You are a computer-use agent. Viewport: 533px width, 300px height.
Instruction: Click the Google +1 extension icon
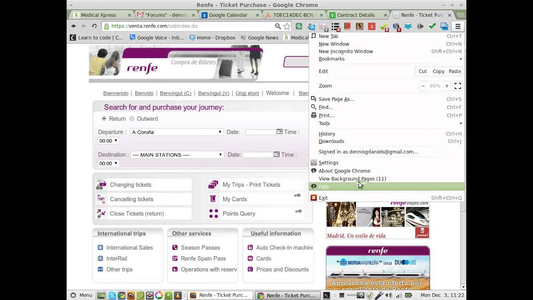coord(323,26)
